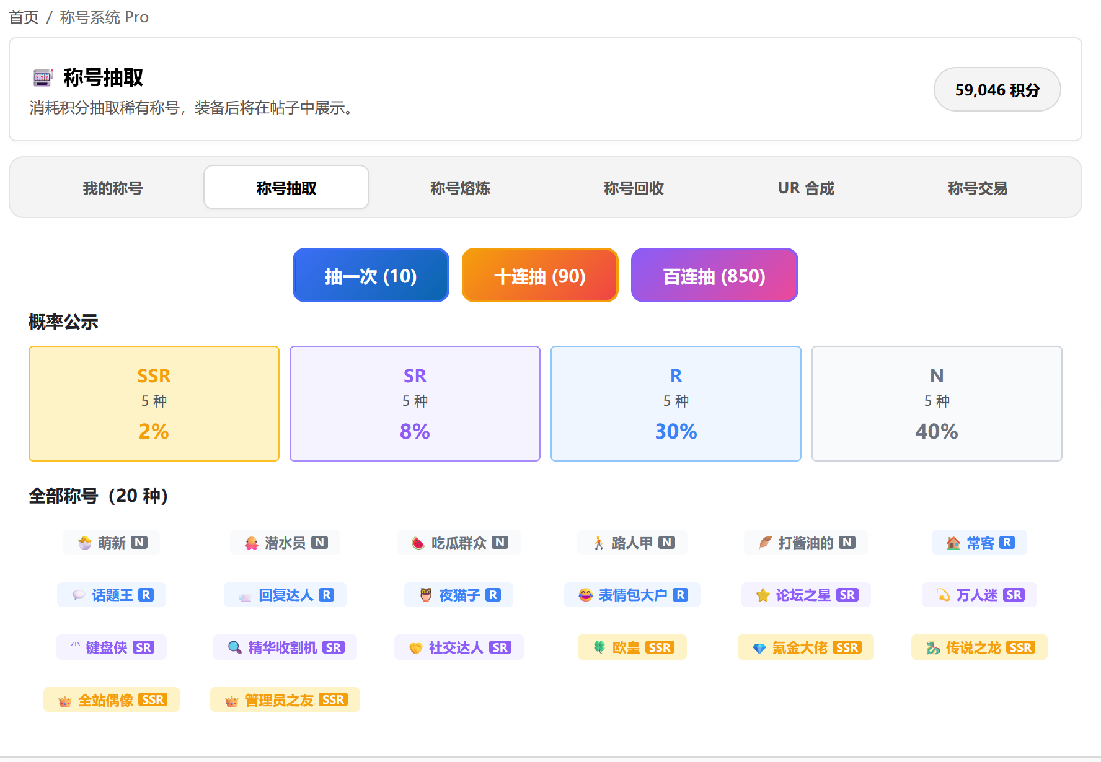
Task: Click the 氪金大佬 title name
Action: (800, 648)
